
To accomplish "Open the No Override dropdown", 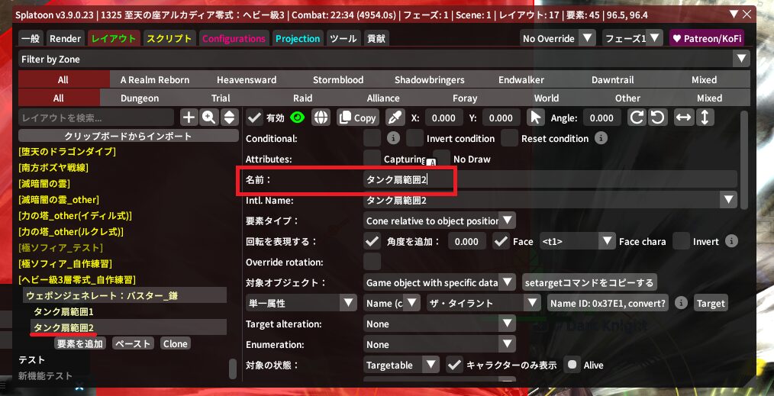I will pos(558,38).
